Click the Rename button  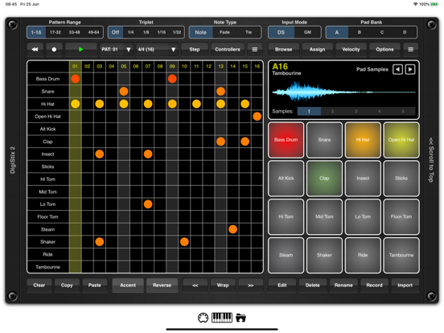tap(343, 286)
